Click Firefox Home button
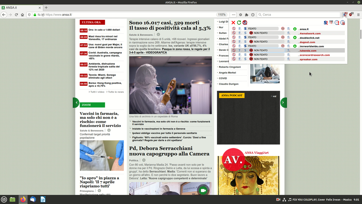 (22, 15)
